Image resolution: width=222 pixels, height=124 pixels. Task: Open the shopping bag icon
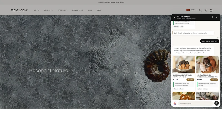pos(211,10)
